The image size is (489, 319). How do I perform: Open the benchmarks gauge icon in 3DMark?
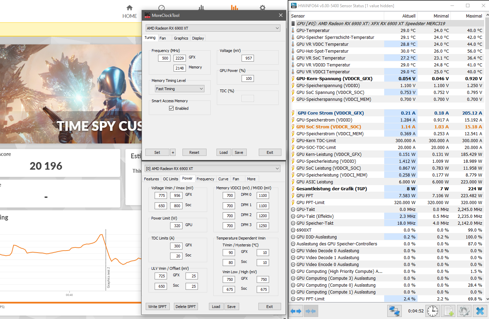(x=162, y=8)
